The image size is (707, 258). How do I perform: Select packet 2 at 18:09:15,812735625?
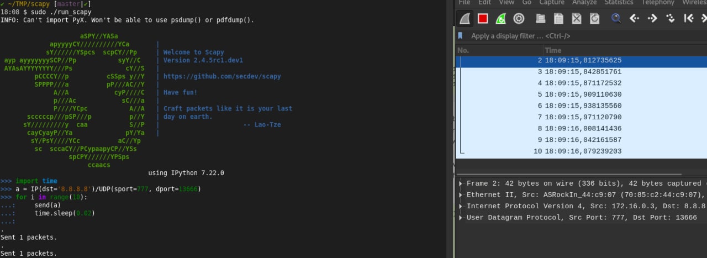coord(581,60)
